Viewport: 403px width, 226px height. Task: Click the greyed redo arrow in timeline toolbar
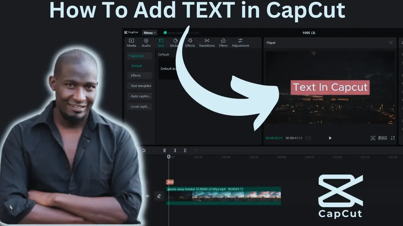[154, 151]
